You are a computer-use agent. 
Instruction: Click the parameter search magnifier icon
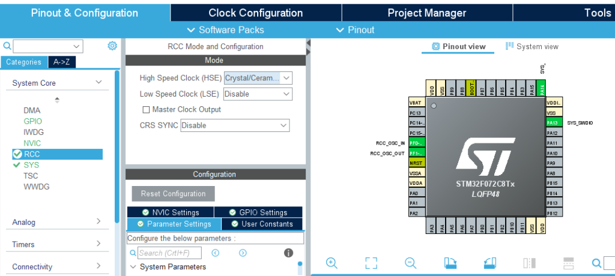(x=133, y=253)
